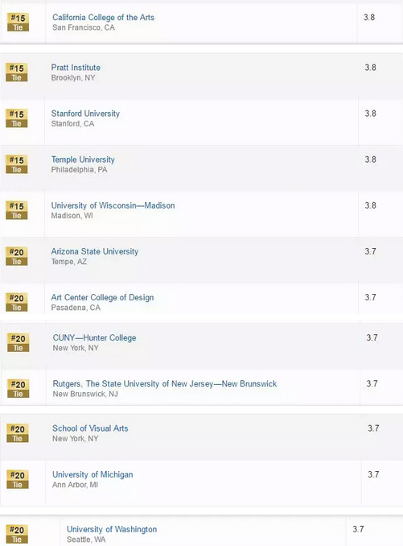Select 'New Brunswick, NJ' location text
The height and width of the screenshot is (546, 403).
(85, 394)
